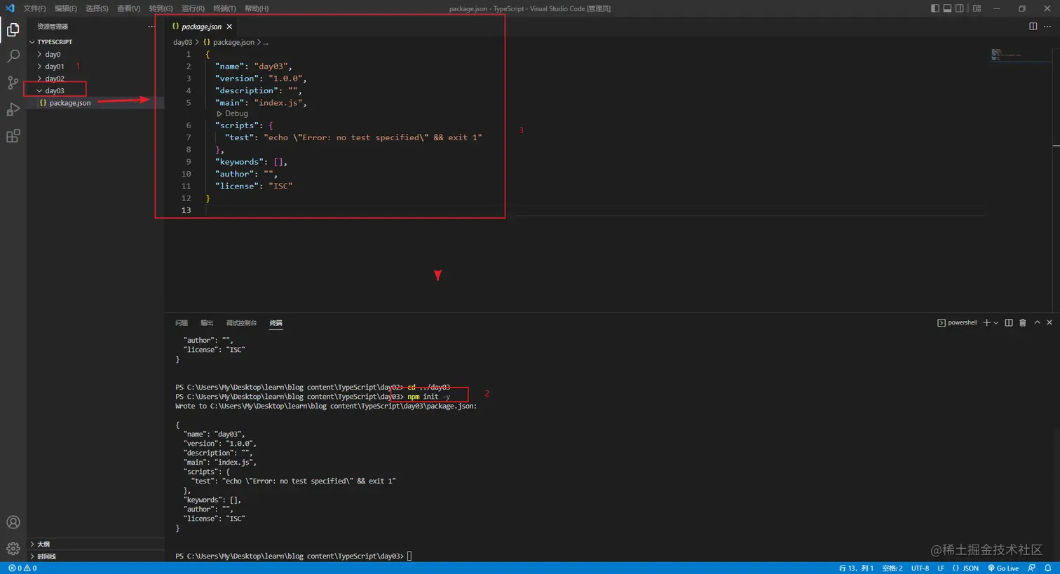The width and height of the screenshot is (1060, 574).
Task: Open the Run and Debug view
Action: [x=13, y=109]
